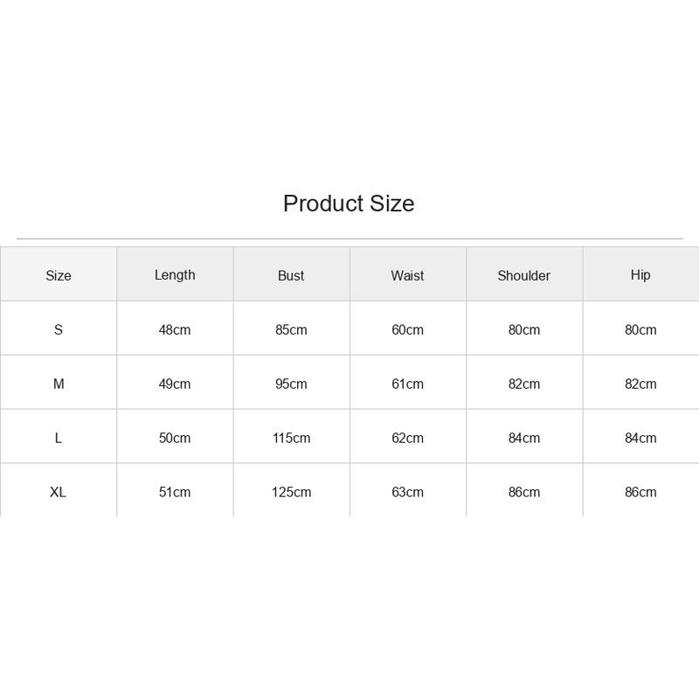This screenshot has width=699, height=699.
Task: Click the Product Size heading
Action: [x=349, y=204]
